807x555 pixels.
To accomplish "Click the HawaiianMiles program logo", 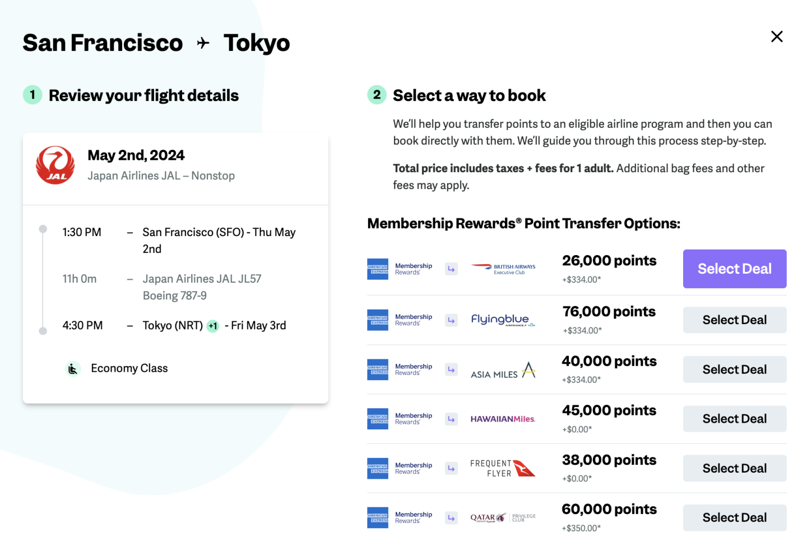I will [x=503, y=419].
